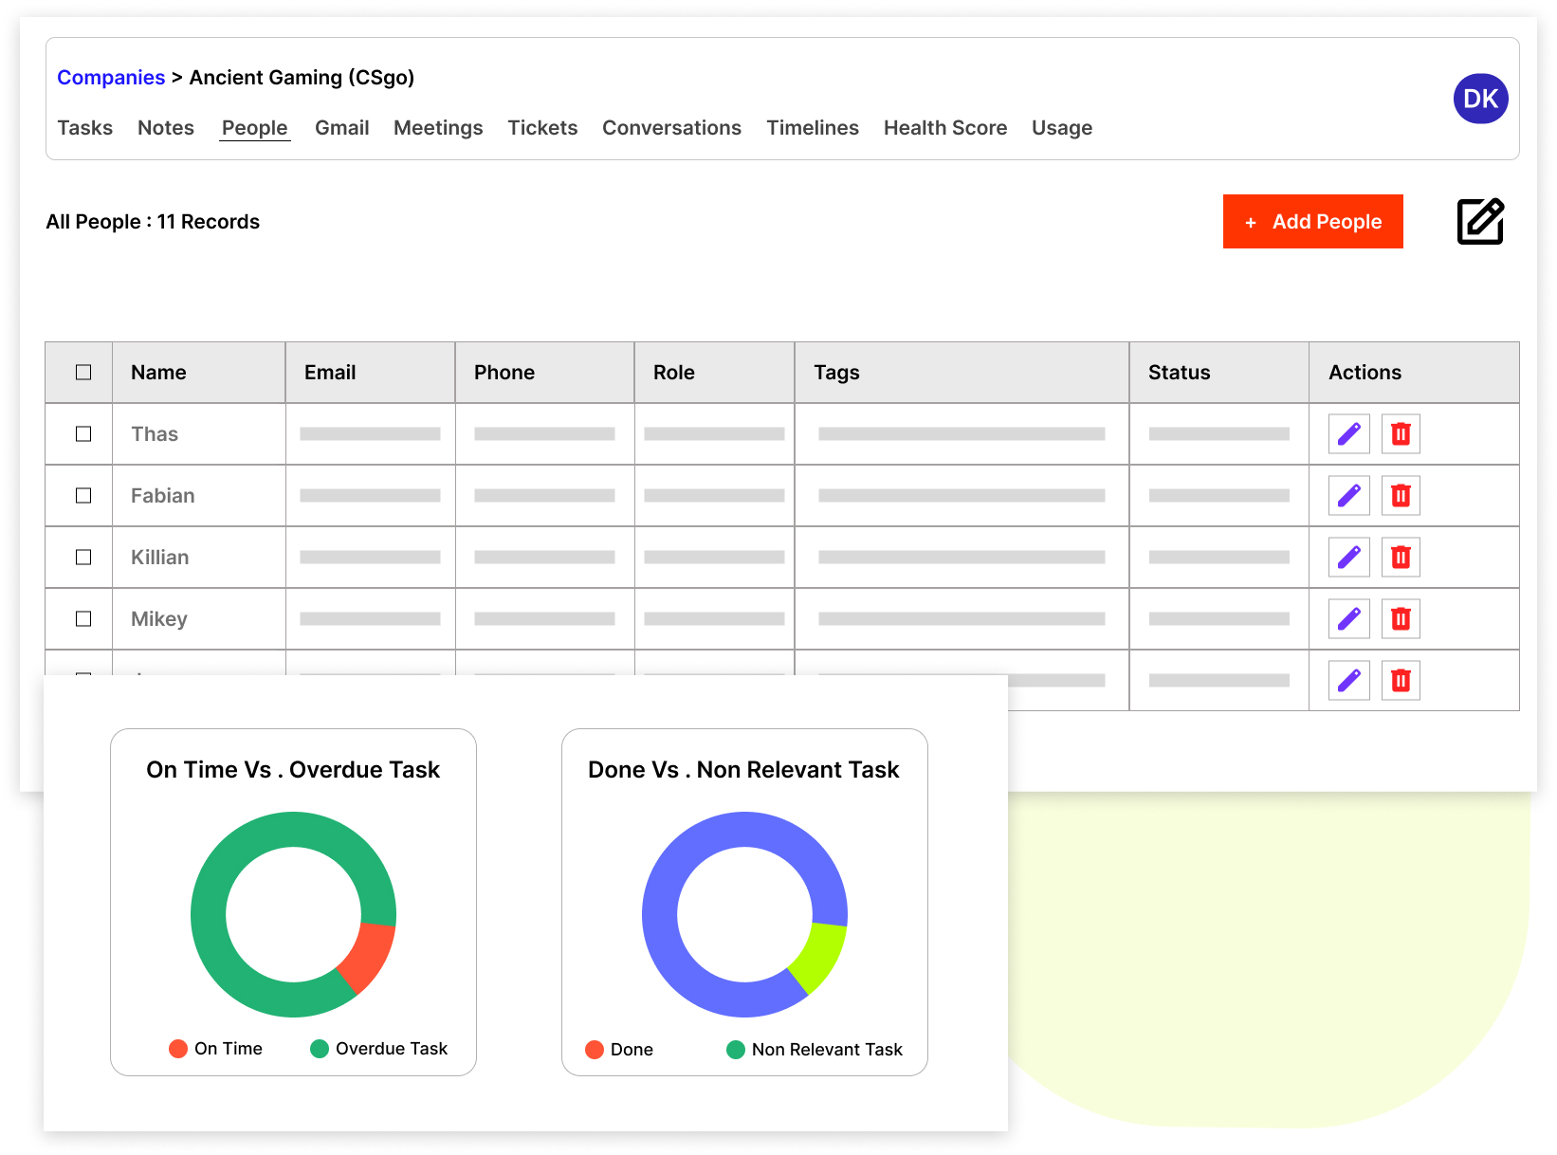Viewport: 1557px width, 1155px height.
Task: Click the pencil edit icon for Thas
Action: coord(1348,434)
